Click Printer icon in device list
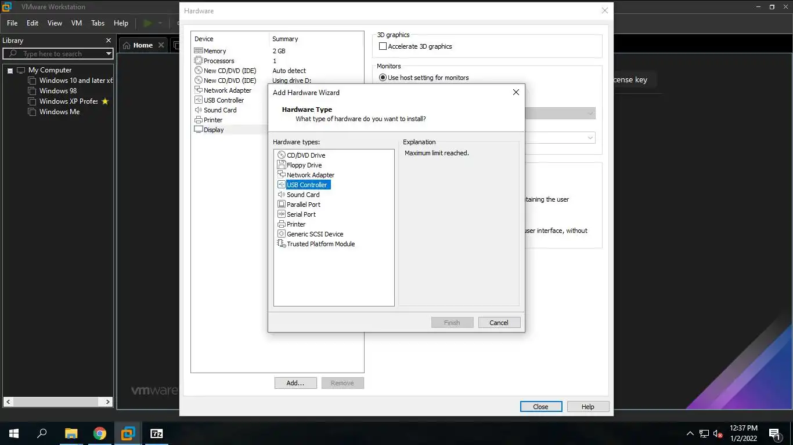 tap(199, 120)
